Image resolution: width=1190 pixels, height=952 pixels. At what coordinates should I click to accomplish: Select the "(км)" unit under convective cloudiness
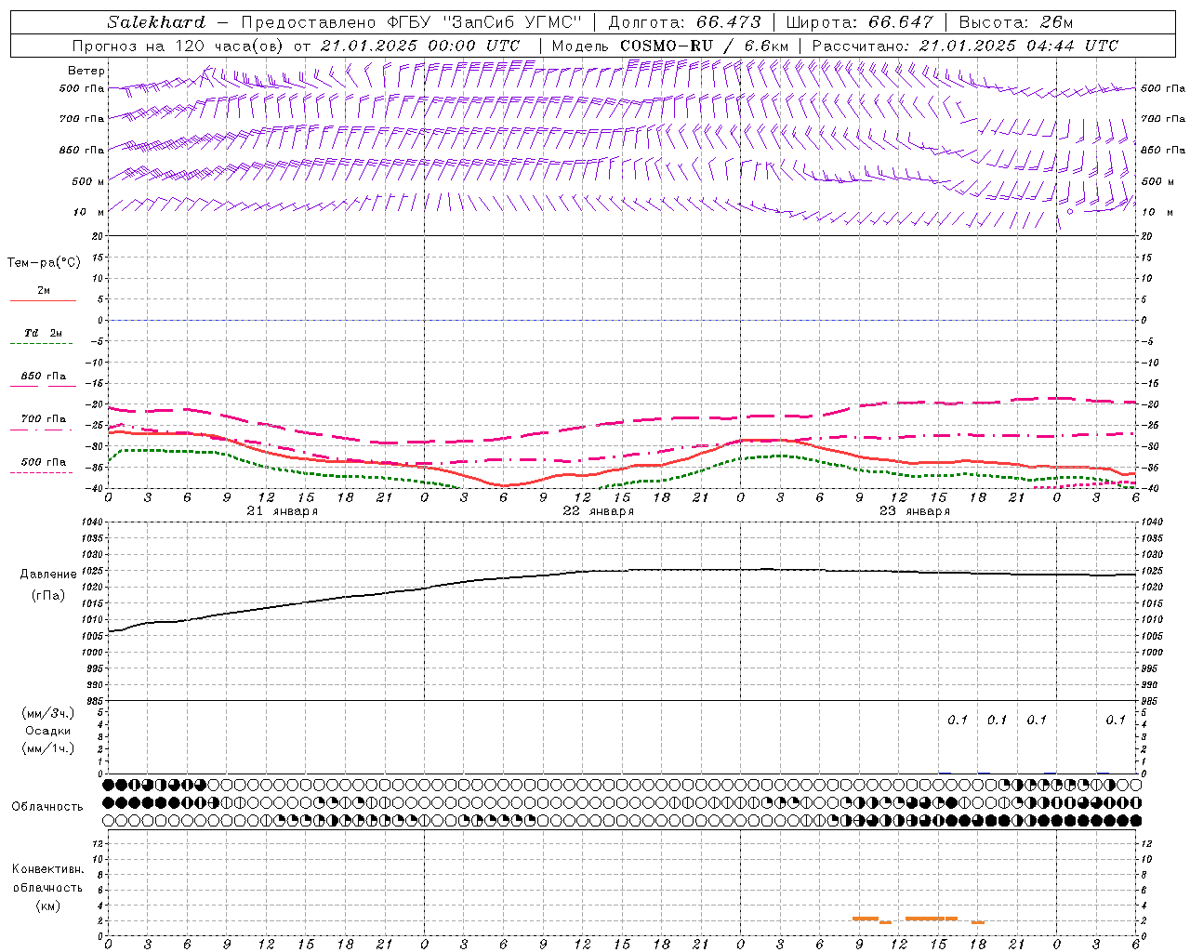(47, 905)
